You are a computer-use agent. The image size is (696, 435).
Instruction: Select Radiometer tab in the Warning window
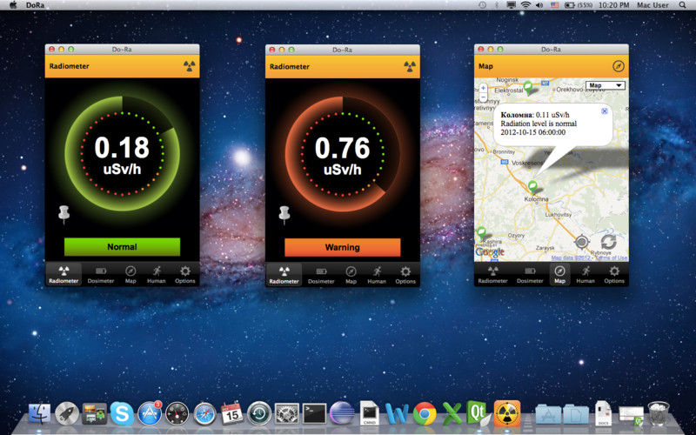[284, 275]
